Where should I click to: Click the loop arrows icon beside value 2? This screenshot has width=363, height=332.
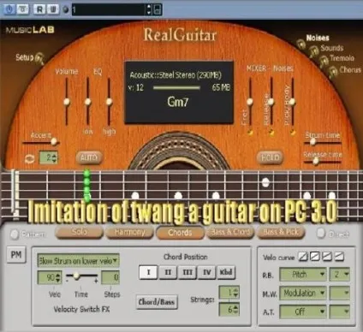coord(30,158)
